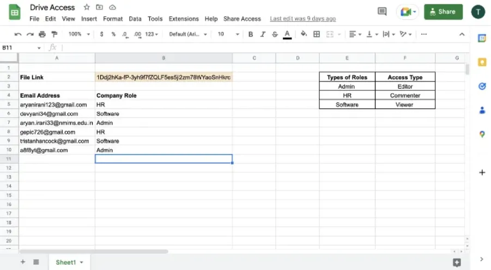Click the formula bar input
491x270 pixels.
point(265,47)
